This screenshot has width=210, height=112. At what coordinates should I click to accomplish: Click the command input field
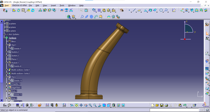click(x=174, y=110)
